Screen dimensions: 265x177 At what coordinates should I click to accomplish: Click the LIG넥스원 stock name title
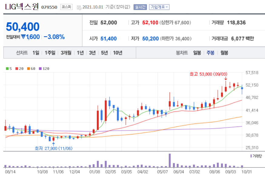pyautogui.click(x=22, y=7)
